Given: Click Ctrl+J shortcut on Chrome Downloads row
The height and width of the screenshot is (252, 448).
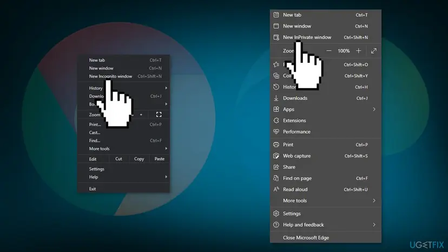Looking at the screenshot, I should [156, 96].
